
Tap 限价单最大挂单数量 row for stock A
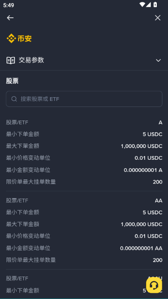pyautogui.click(x=84, y=182)
